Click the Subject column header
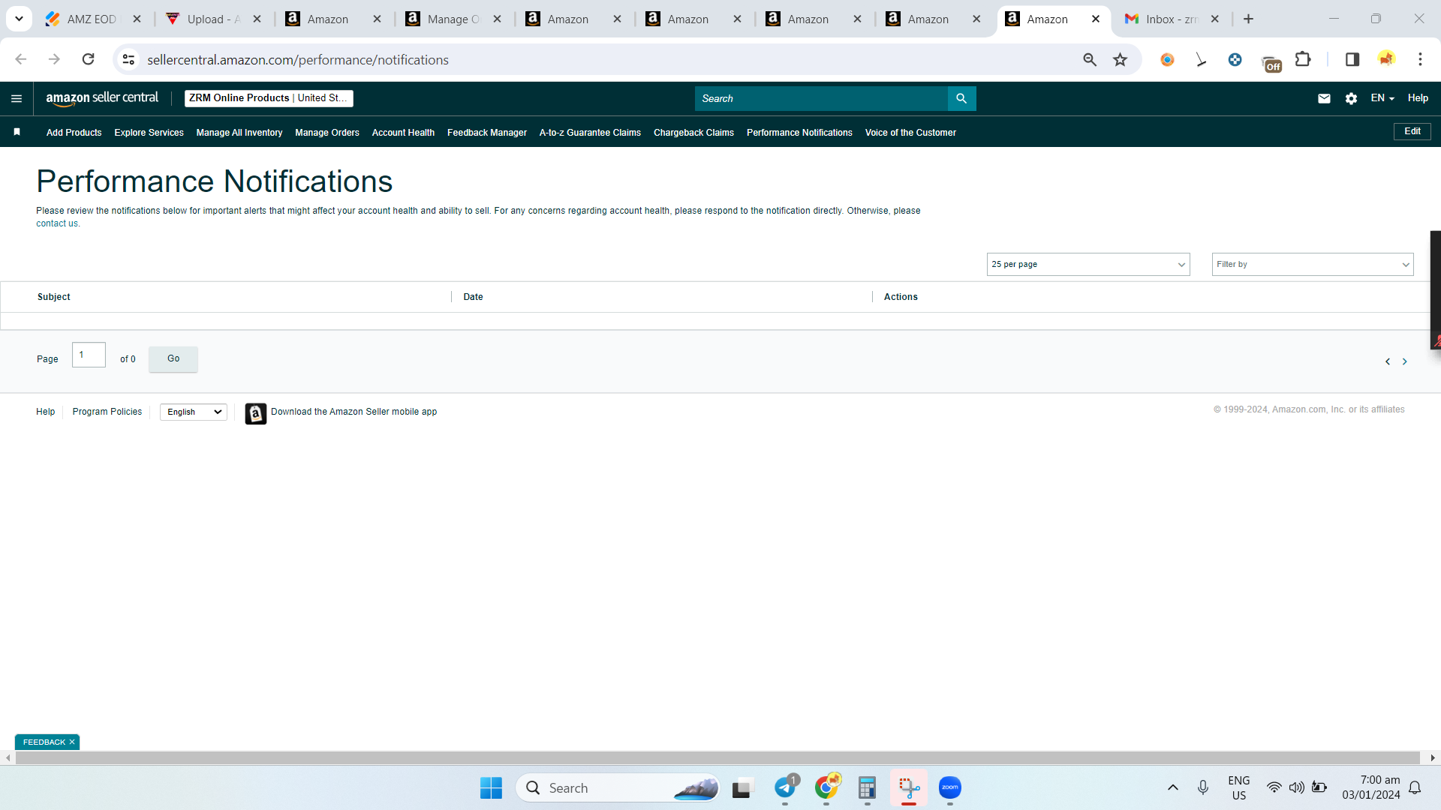The width and height of the screenshot is (1441, 810). [x=54, y=297]
